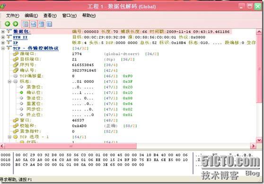Click the 窗口 field icon
This screenshot has width=264, height=184.
pos(16,120)
